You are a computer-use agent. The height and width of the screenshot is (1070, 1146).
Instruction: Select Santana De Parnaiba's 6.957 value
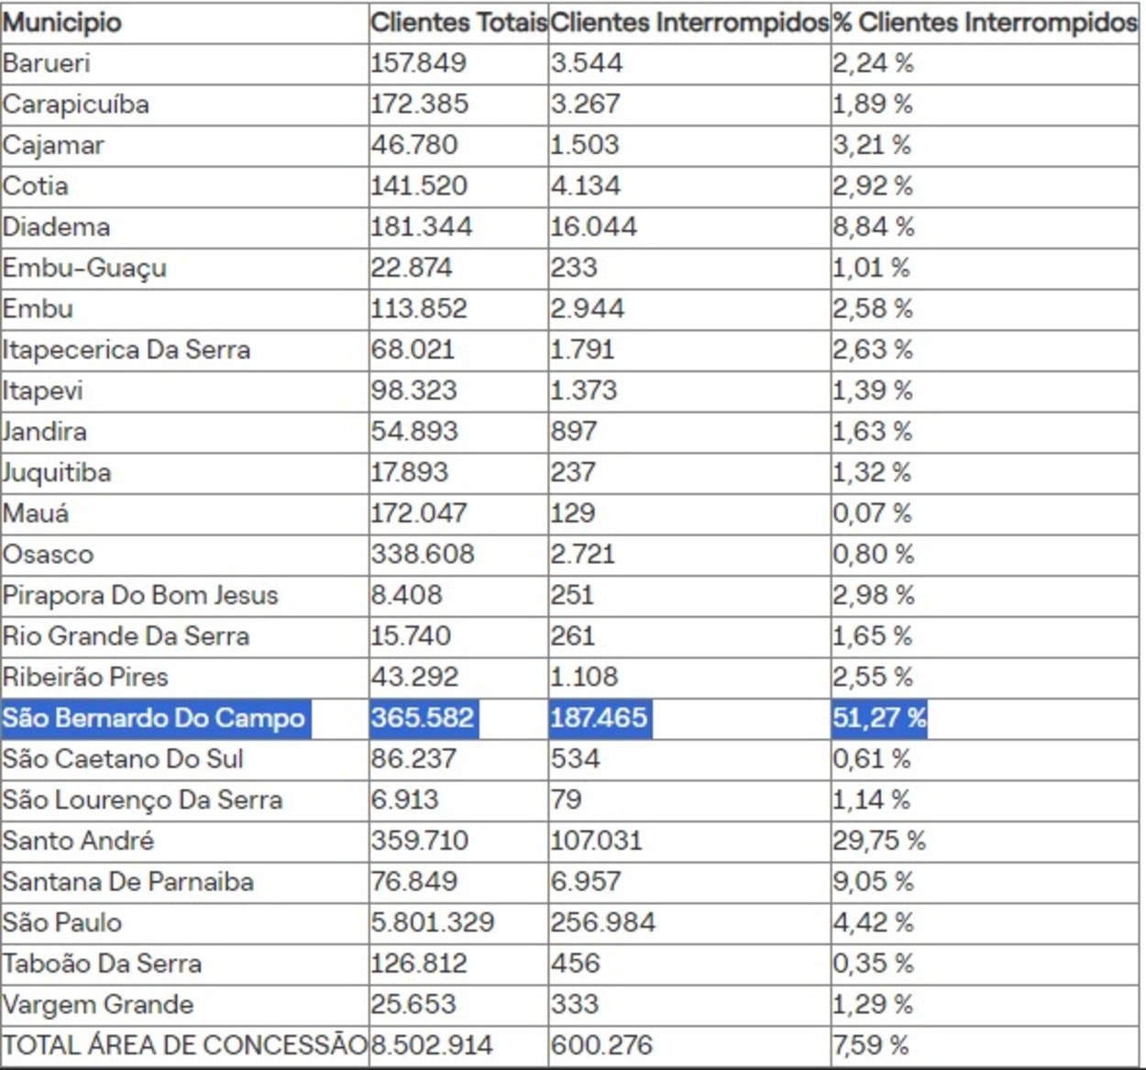pos(585,882)
